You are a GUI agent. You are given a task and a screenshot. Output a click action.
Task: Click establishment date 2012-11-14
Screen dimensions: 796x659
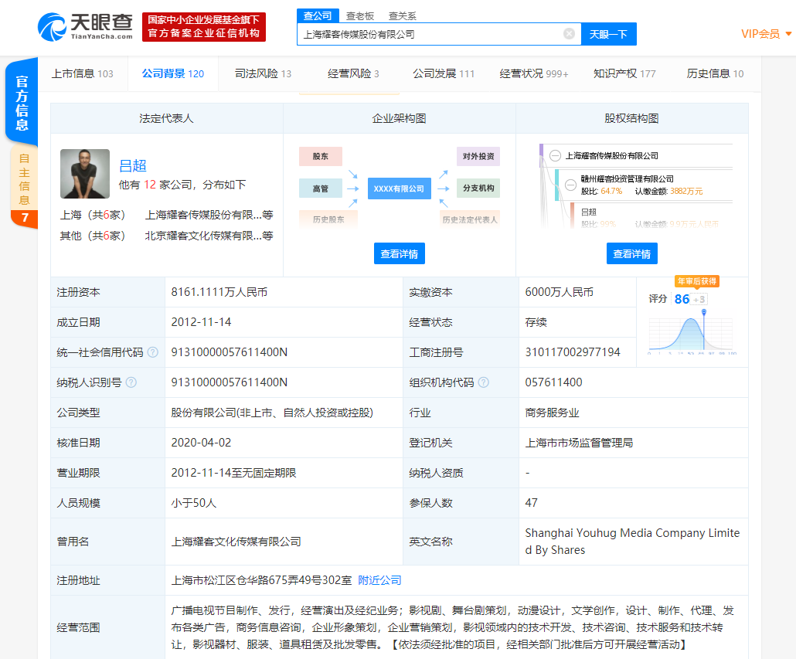point(201,322)
